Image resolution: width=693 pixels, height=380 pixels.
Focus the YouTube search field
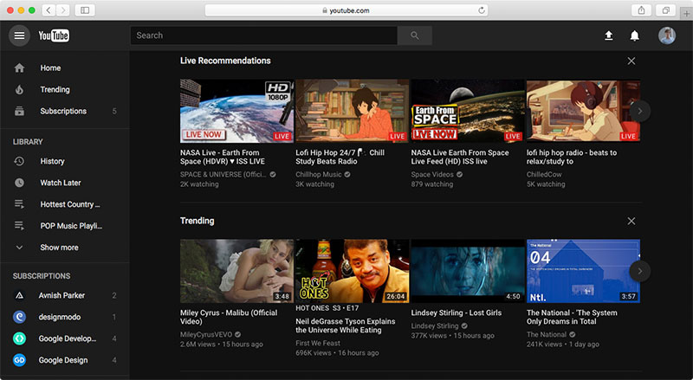pyautogui.click(x=264, y=35)
